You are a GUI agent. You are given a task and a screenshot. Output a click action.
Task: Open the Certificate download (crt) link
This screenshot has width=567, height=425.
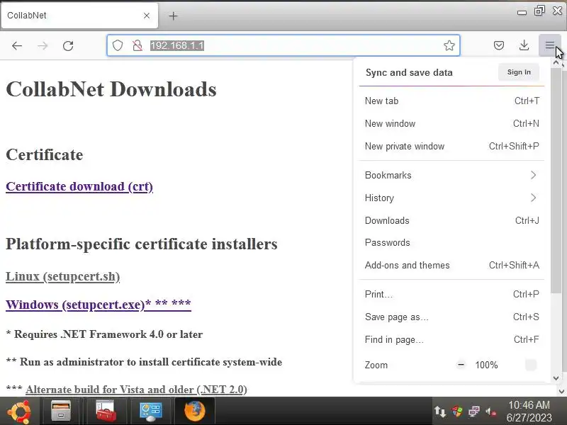(x=79, y=186)
